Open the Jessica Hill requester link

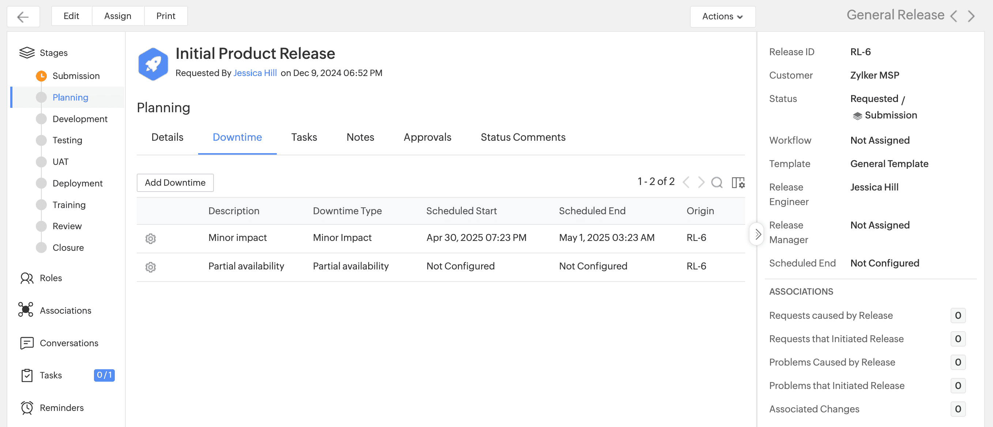255,73
